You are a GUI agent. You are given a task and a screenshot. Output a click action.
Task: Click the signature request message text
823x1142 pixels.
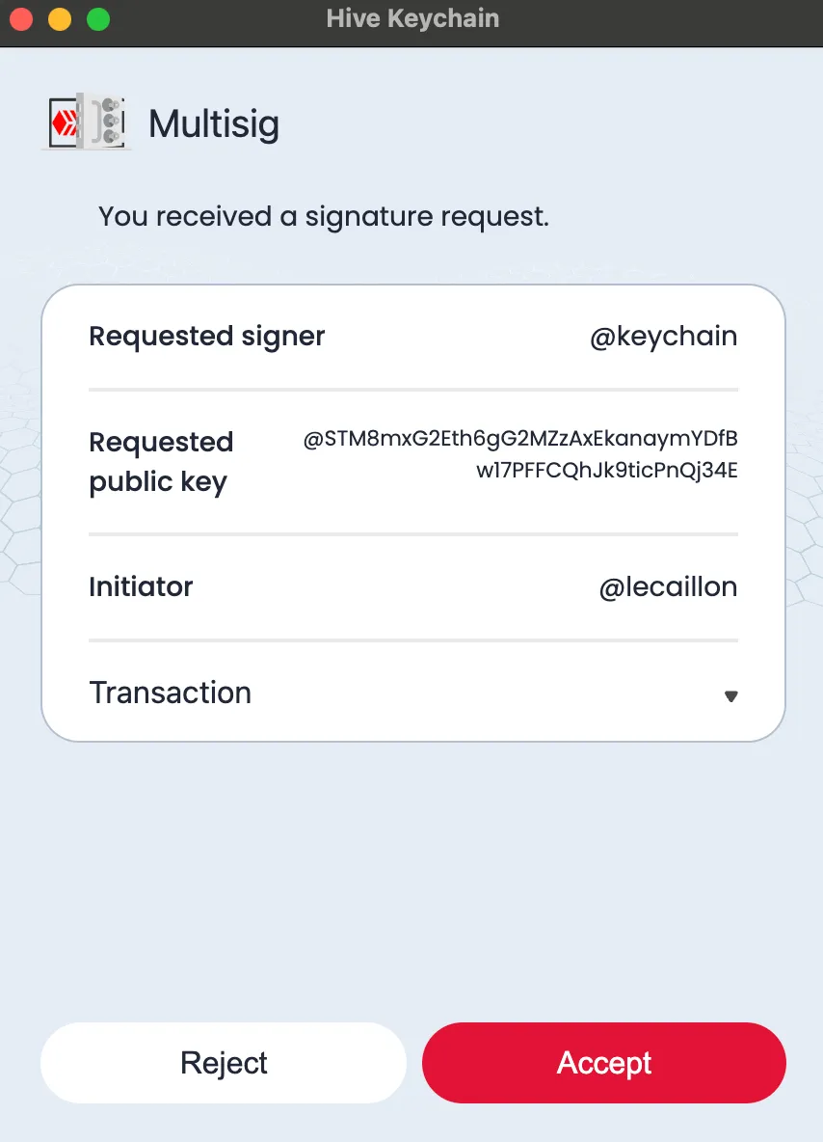pos(324,216)
